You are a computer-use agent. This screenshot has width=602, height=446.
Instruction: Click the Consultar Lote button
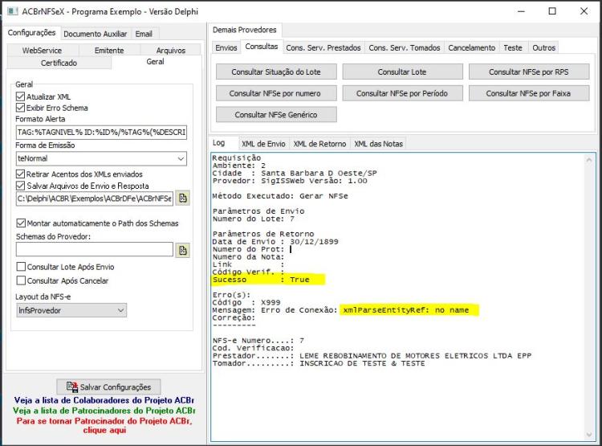click(402, 72)
